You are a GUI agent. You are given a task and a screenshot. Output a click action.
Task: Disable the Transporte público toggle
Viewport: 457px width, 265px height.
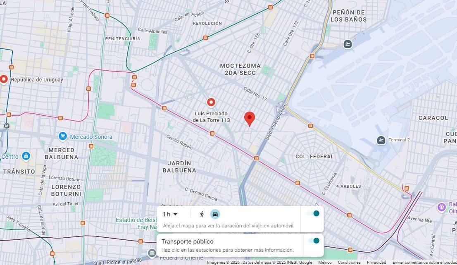pos(313,241)
